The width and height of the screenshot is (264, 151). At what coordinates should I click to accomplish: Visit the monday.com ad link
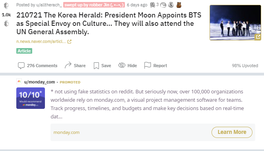tap(66, 132)
